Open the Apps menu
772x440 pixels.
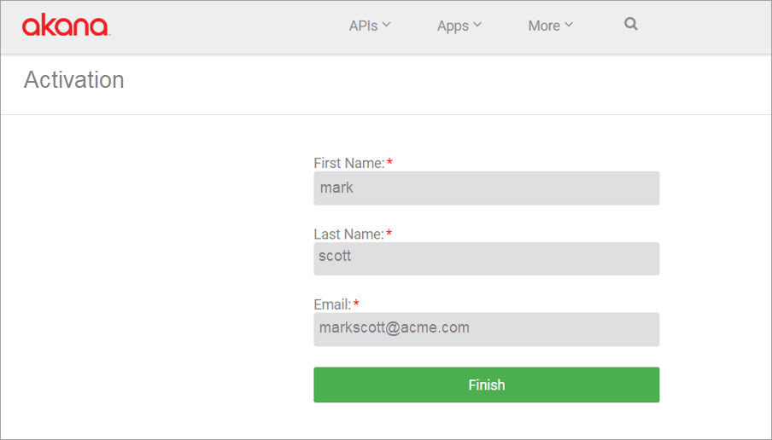[x=459, y=26]
